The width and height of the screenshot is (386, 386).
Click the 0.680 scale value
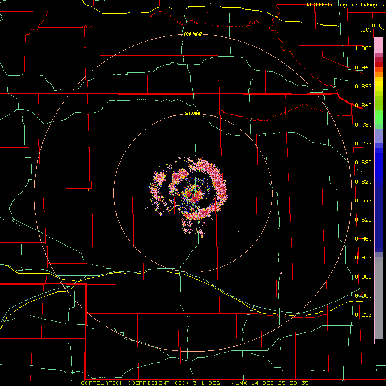(x=363, y=163)
